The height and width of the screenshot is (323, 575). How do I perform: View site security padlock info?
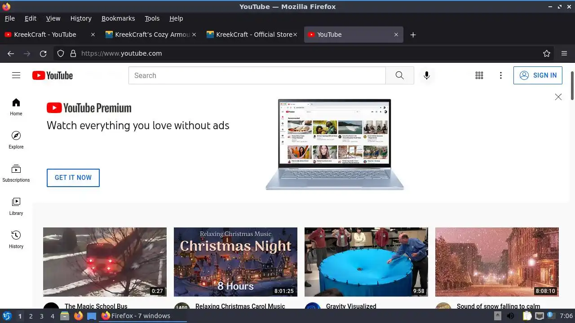pos(73,53)
